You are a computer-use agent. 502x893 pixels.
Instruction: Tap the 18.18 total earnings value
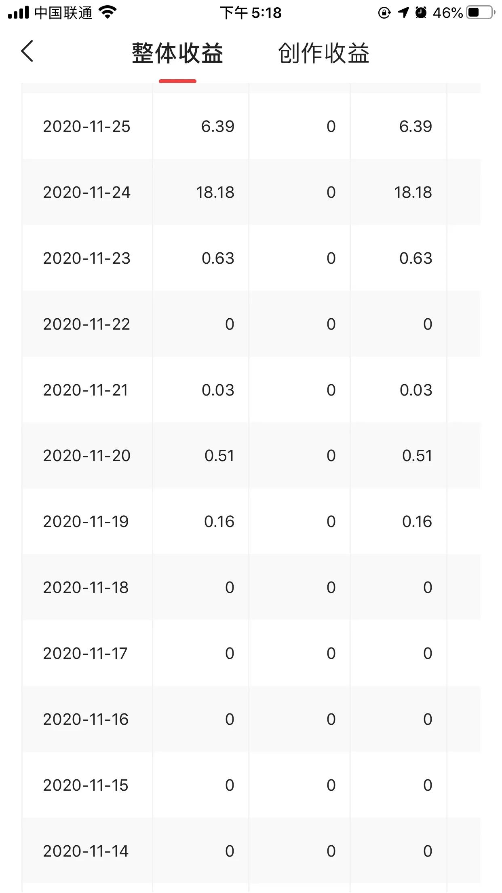click(x=215, y=193)
